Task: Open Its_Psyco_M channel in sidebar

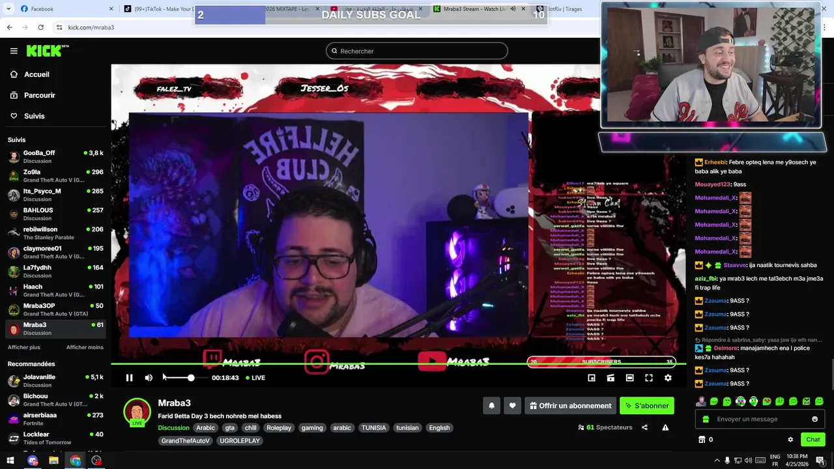Action: 55,195
